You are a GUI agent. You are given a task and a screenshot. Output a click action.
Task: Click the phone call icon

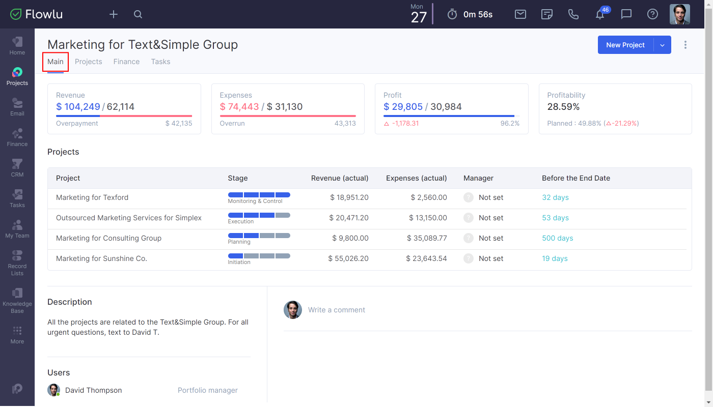click(x=573, y=14)
